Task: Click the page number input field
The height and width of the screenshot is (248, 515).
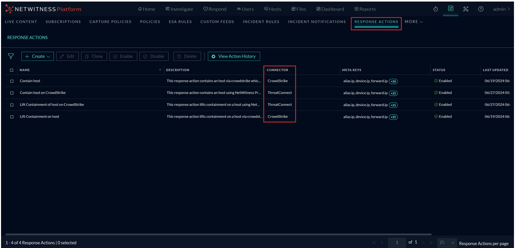Action: point(397,242)
